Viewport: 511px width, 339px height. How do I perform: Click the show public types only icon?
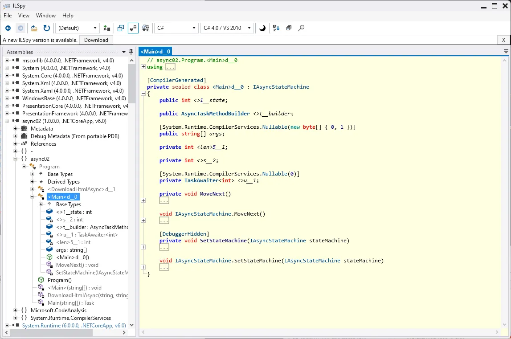pyautogui.click(x=121, y=28)
